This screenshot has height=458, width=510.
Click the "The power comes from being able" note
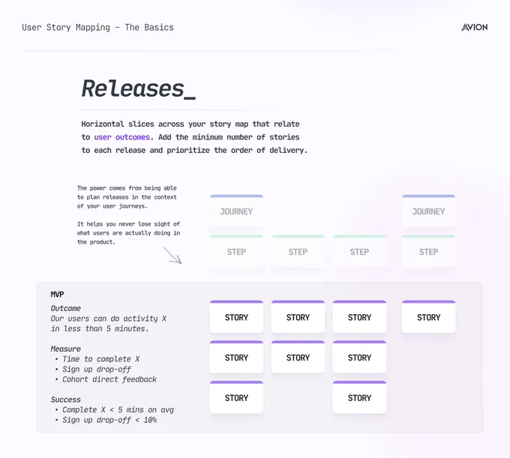click(127, 197)
